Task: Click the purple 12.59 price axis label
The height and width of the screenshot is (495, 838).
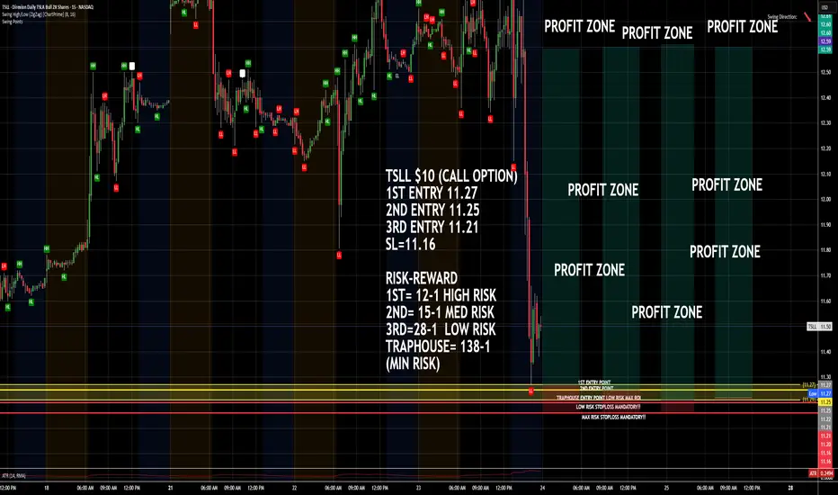Action: (x=825, y=41)
